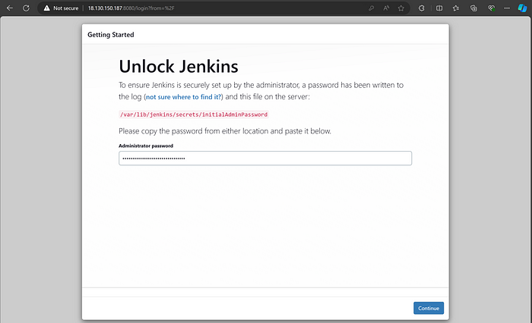Click the initialAdminPassword file path text
This screenshot has height=323, width=532.
(194, 114)
